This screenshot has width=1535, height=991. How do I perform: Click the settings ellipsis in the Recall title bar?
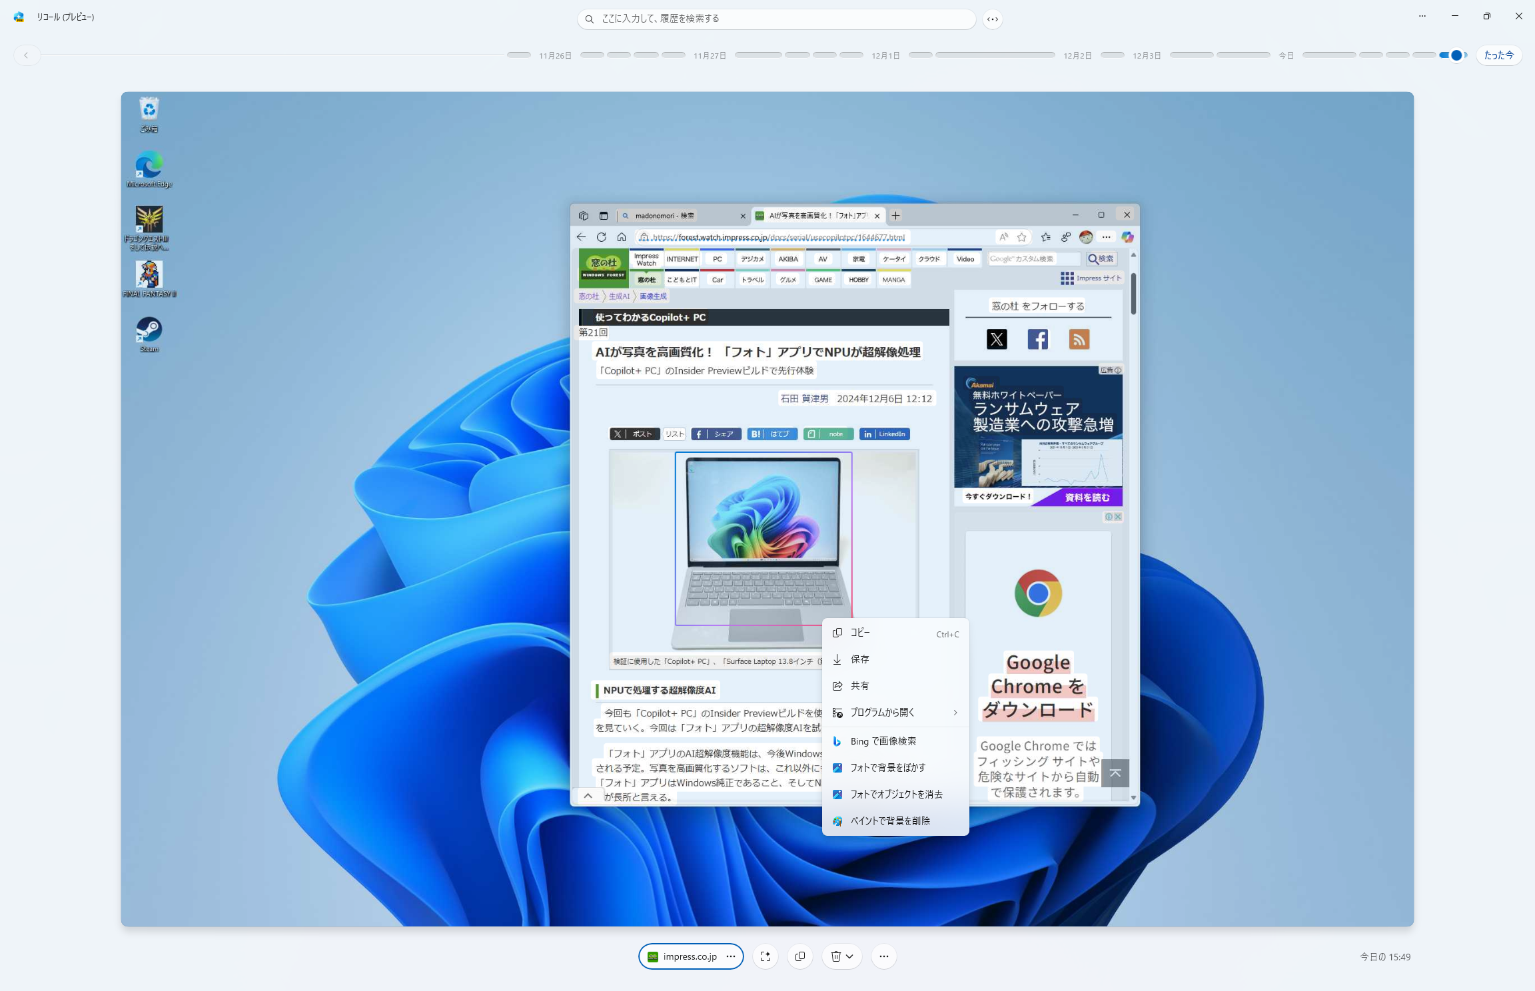(1422, 16)
